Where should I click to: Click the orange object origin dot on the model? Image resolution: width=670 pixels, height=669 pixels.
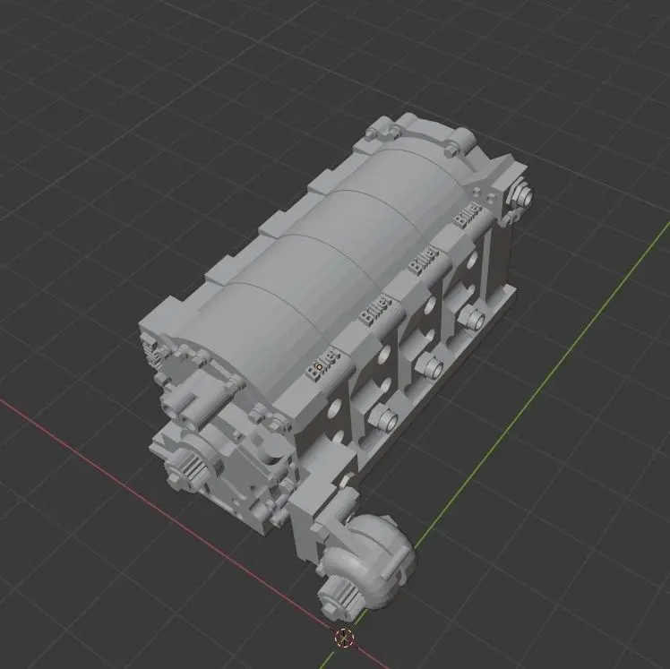tap(319, 366)
